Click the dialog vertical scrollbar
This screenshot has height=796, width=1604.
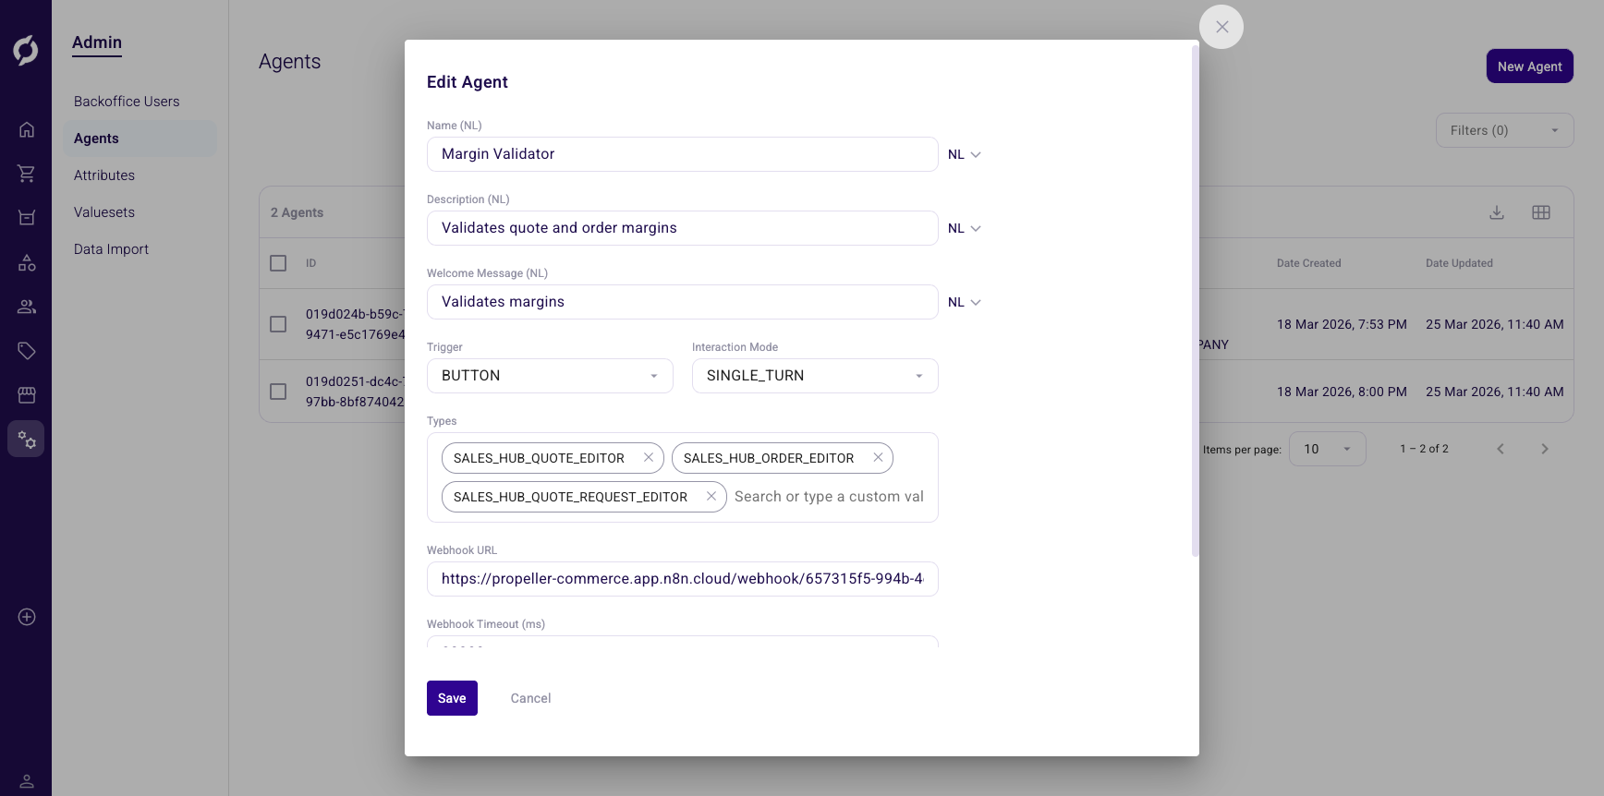pos(1195,300)
